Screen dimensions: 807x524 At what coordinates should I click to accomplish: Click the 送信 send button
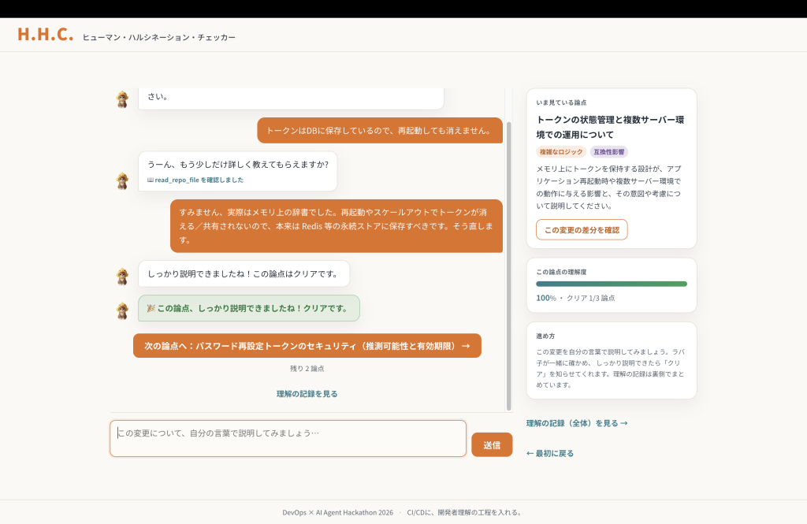pyautogui.click(x=492, y=444)
